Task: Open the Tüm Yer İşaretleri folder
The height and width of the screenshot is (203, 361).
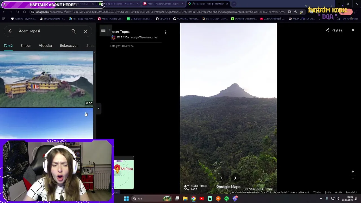Action: click(347, 19)
